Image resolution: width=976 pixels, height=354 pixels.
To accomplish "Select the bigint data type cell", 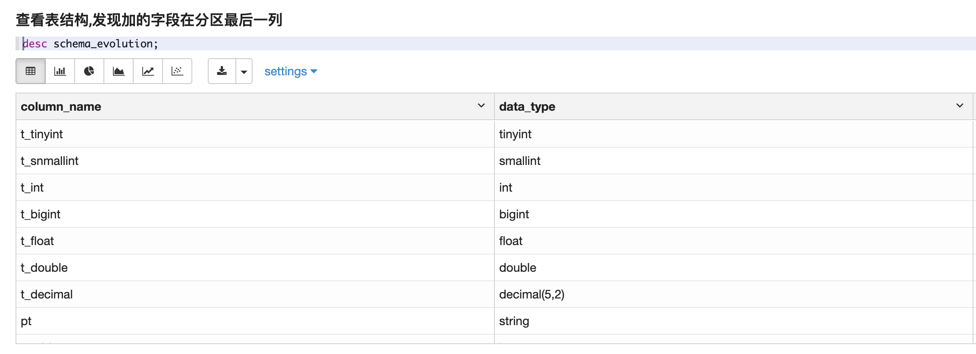I will point(514,214).
